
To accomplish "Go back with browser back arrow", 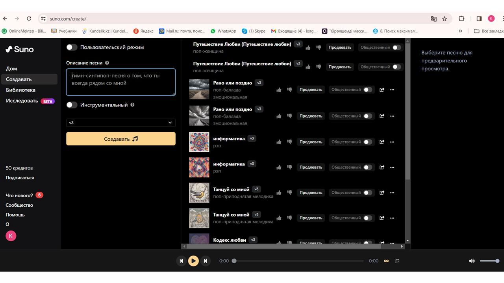I will tap(5, 18).
